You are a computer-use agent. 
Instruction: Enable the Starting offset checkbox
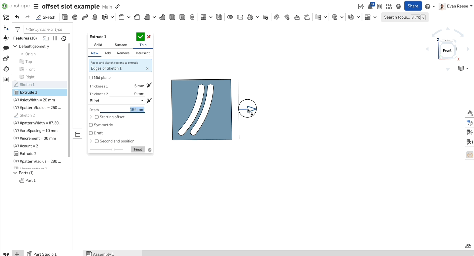point(97,117)
